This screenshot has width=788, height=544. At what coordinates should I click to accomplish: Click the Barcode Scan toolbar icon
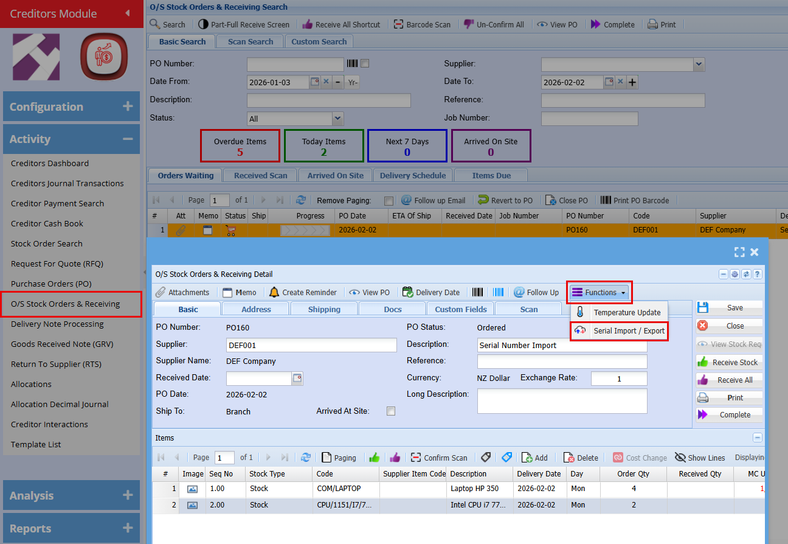tap(399, 25)
